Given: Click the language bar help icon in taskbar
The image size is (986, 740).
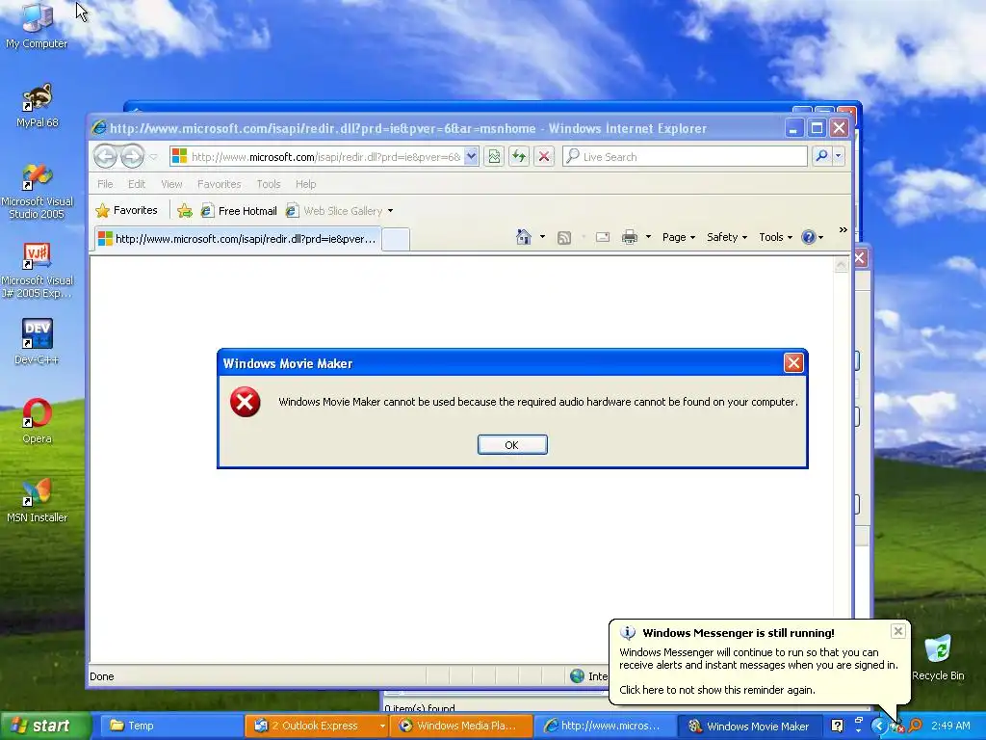Looking at the screenshot, I should click(x=837, y=726).
